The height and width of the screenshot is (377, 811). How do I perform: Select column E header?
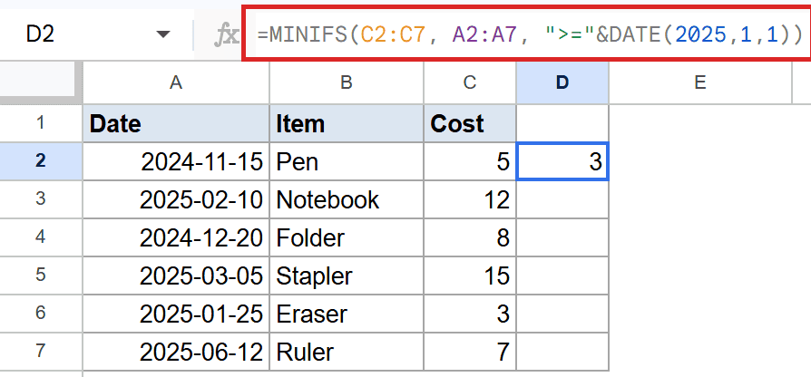(699, 82)
